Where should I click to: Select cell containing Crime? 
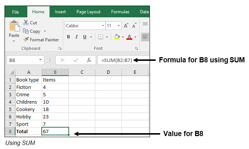[28, 94]
